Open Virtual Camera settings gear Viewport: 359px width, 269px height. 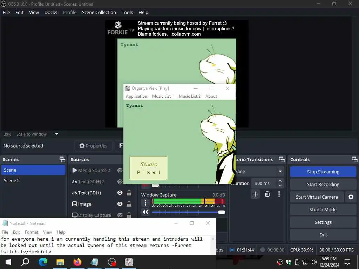351,197
